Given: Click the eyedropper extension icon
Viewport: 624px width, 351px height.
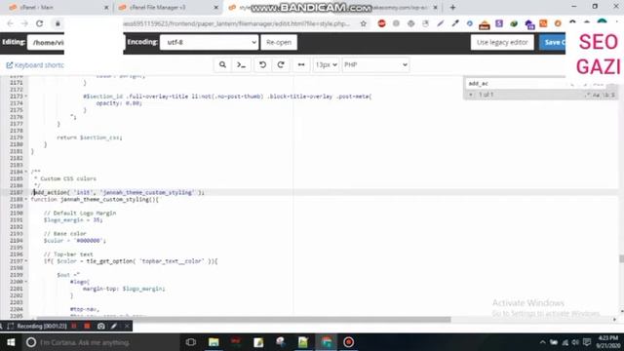Looking at the screenshot, I should point(455,23).
